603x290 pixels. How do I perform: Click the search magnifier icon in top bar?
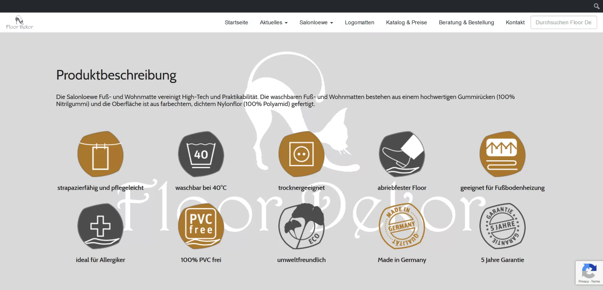[x=596, y=6]
